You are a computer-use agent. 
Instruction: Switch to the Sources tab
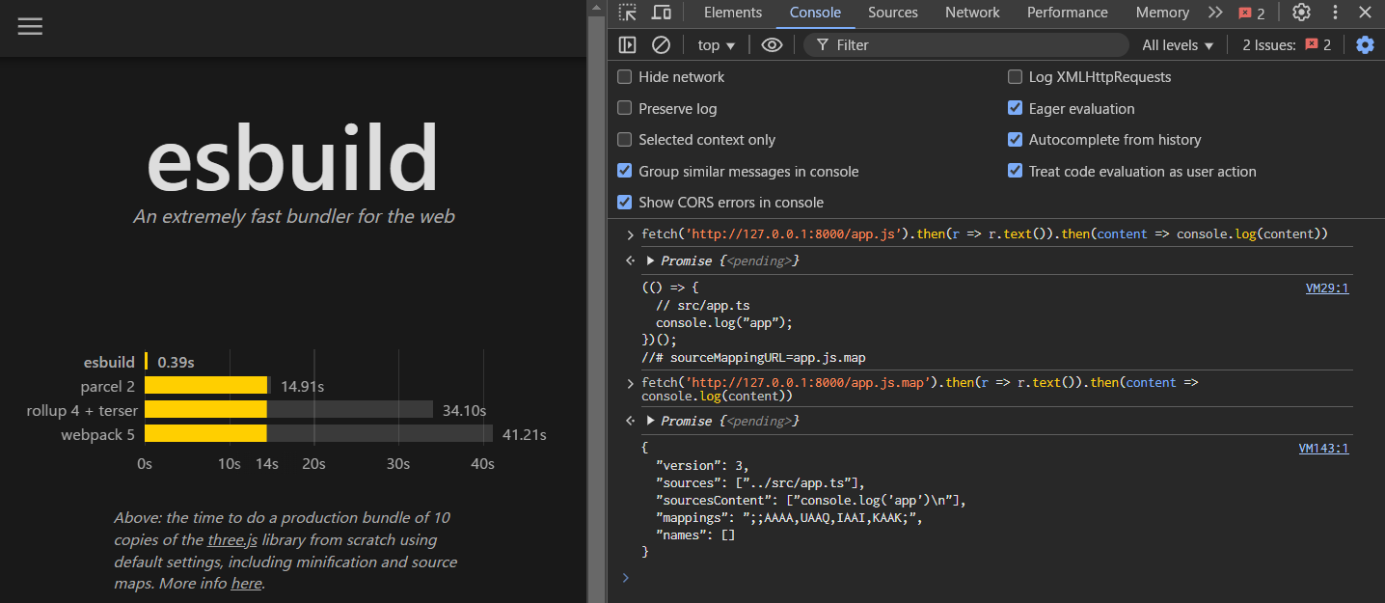coord(893,13)
